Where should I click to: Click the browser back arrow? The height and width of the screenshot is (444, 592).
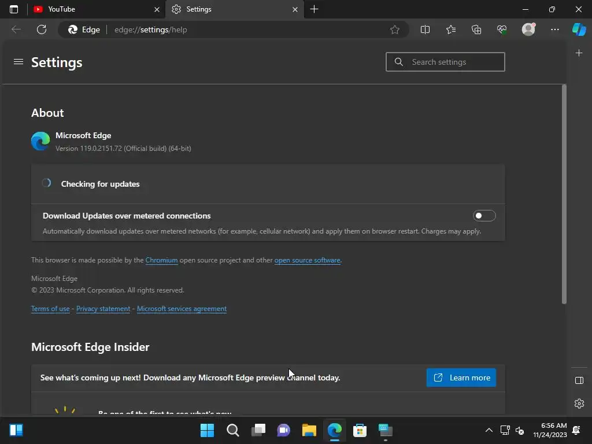[16, 29]
